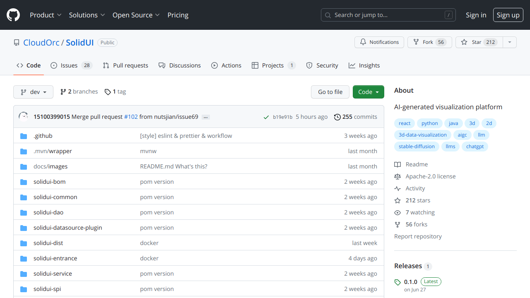Image resolution: width=530 pixels, height=298 pixels.
Task: Click the solidui-dist folder icon
Action: pos(24,243)
